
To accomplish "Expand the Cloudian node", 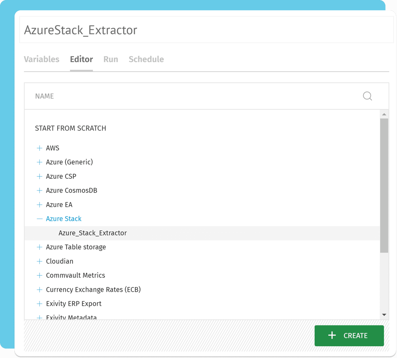I will (x=39, y=261).
